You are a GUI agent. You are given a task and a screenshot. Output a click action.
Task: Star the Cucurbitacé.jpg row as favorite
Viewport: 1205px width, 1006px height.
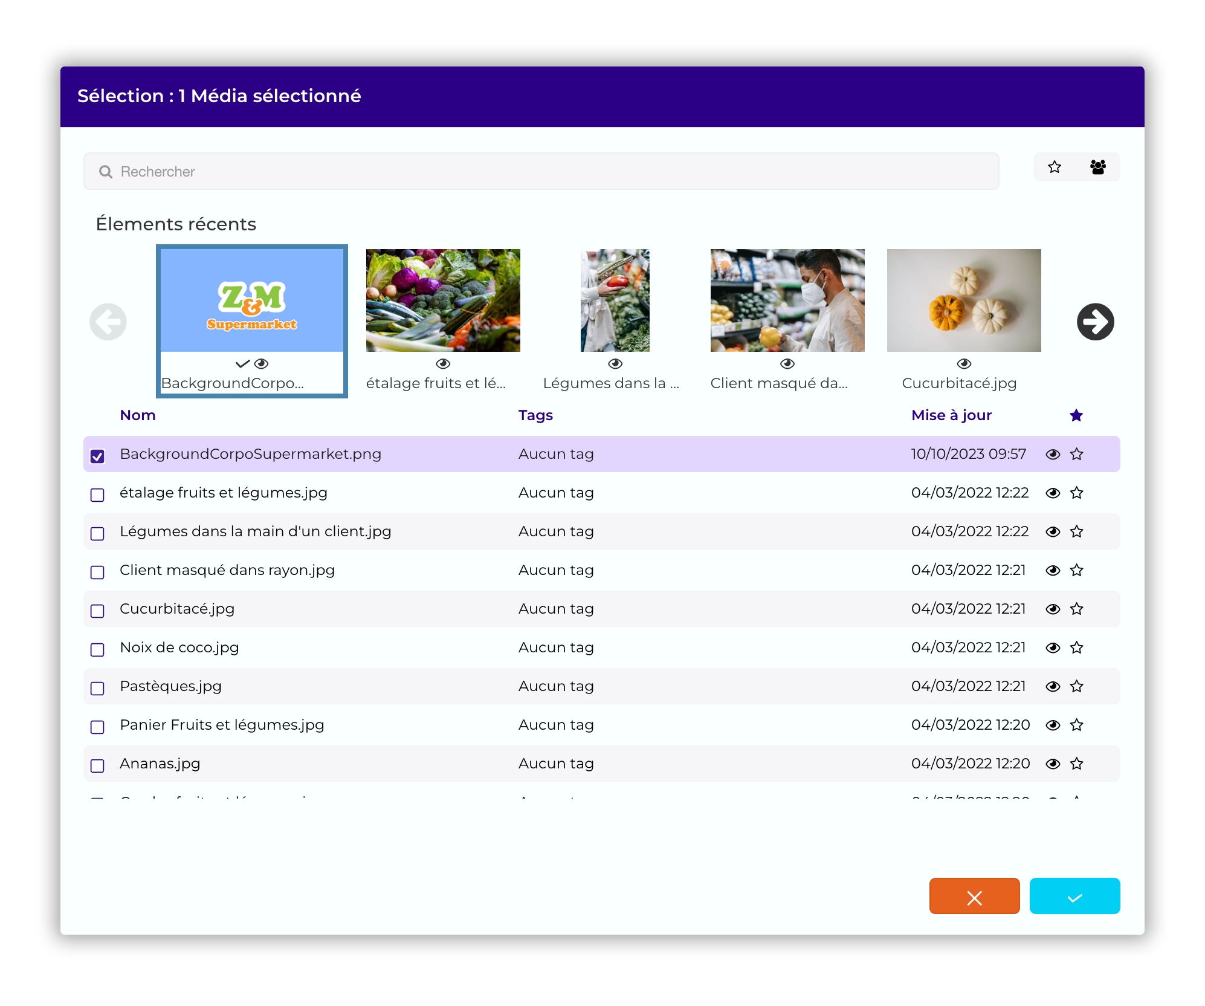tap(1076, 609)
